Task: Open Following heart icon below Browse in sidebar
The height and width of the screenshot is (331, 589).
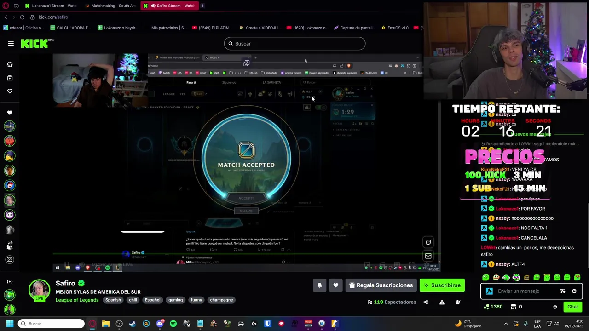Action: point(10,91)
